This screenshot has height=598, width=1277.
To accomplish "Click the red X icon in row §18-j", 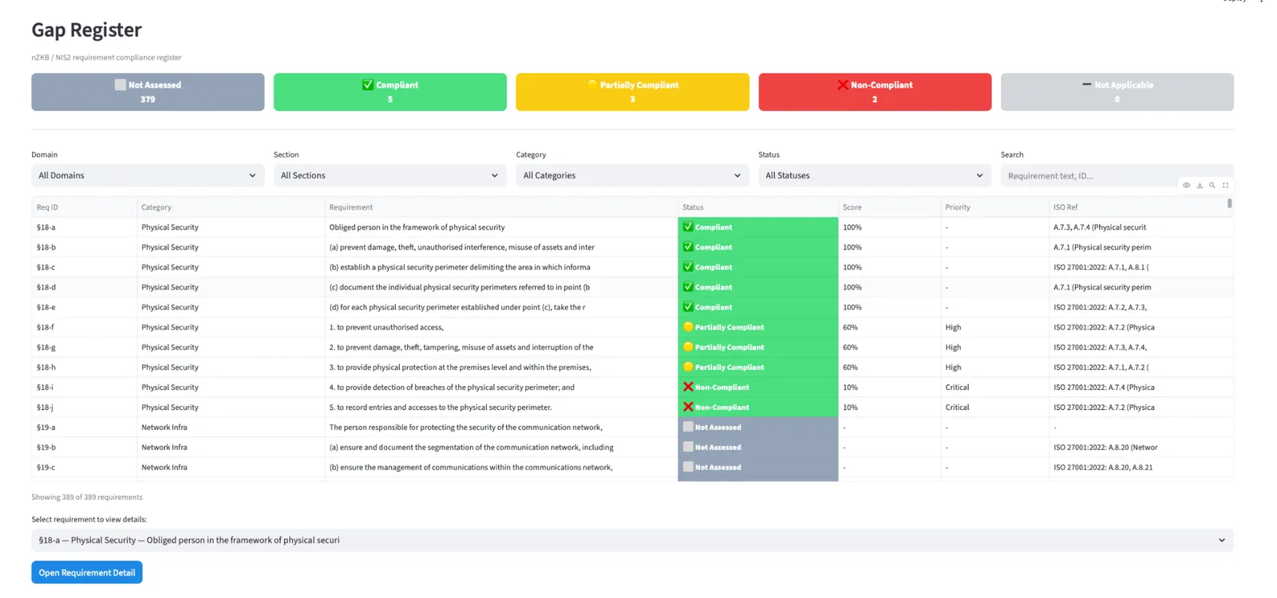I will pos(688,407).
